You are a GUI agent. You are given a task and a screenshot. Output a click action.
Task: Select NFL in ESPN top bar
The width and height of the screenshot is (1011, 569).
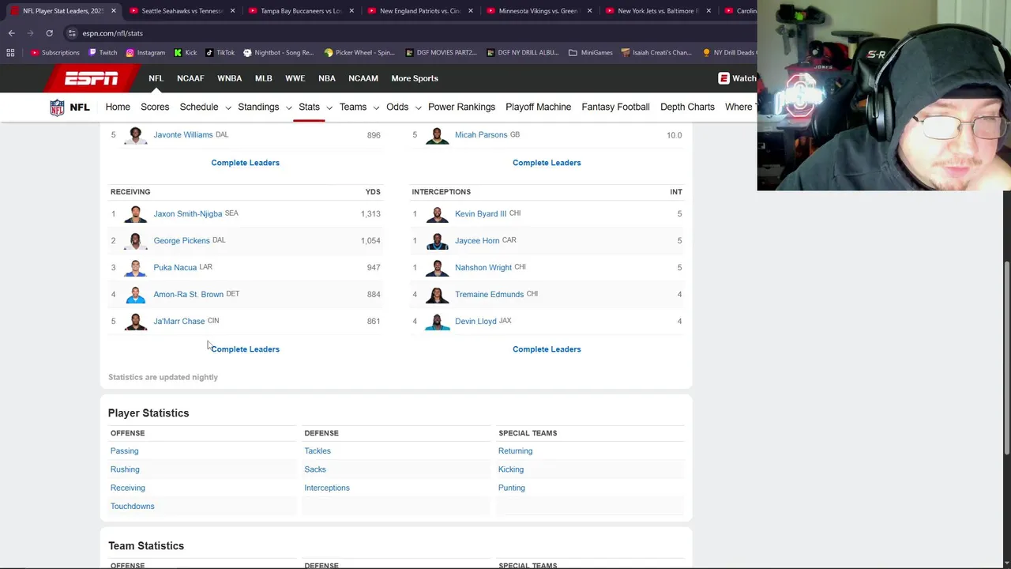[x=156, y=78]
